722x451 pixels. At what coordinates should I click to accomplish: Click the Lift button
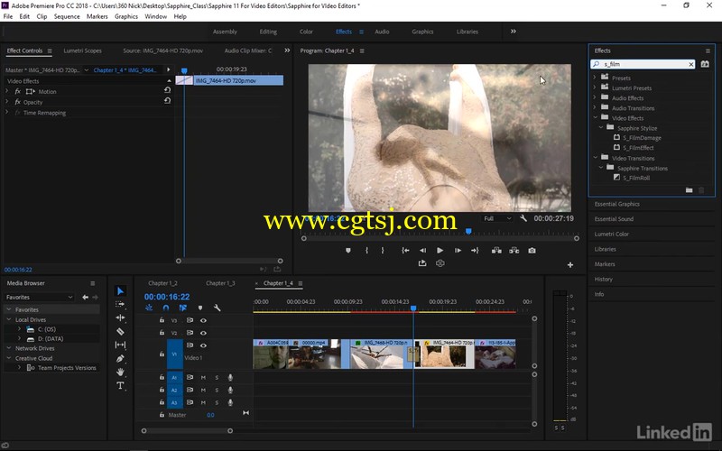click(496, 251)
